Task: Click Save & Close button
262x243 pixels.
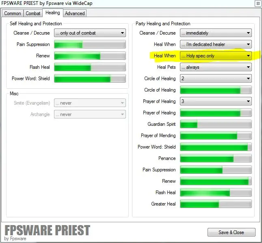Action: pyautogui.click(x=231, y=232)
